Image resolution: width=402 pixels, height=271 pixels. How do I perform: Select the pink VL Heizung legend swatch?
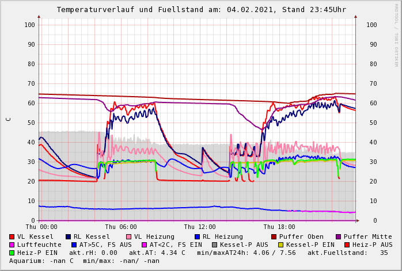point(129,236)
